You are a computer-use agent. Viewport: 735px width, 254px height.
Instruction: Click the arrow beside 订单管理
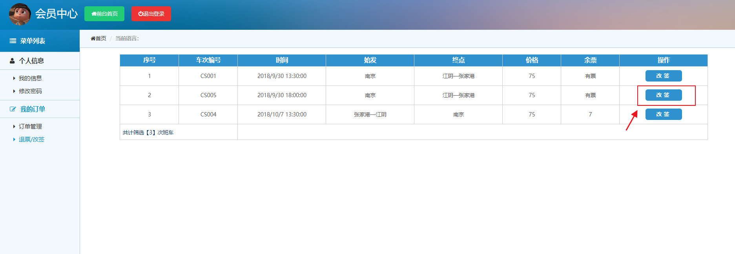point(14,126)
